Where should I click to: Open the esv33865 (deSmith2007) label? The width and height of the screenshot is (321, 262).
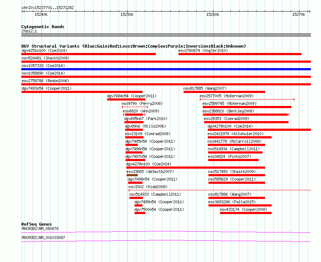(x=150, y=172)
